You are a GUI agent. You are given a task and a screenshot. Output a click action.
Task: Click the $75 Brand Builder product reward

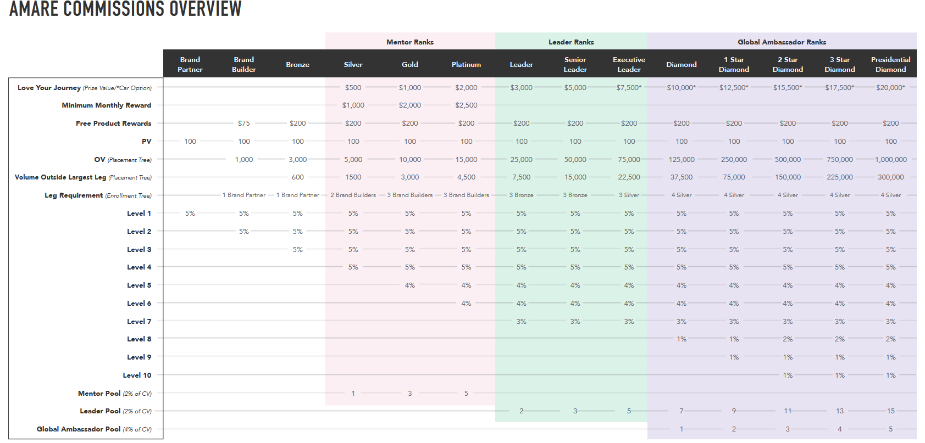[x=244, y=124]
